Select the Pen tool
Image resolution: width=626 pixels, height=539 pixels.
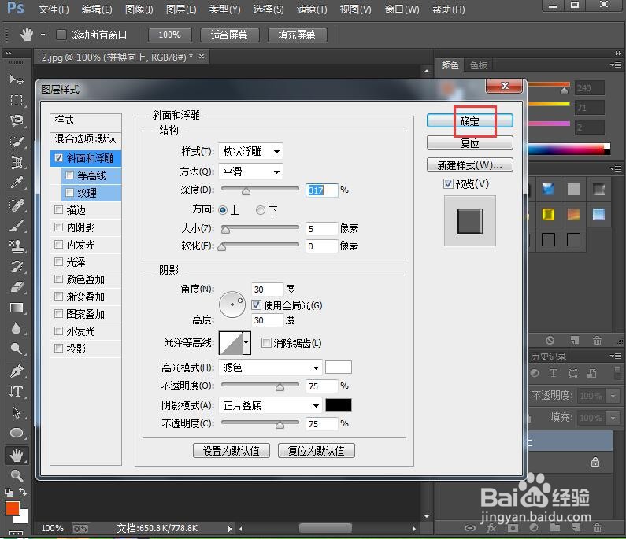(x=16, y=371)
